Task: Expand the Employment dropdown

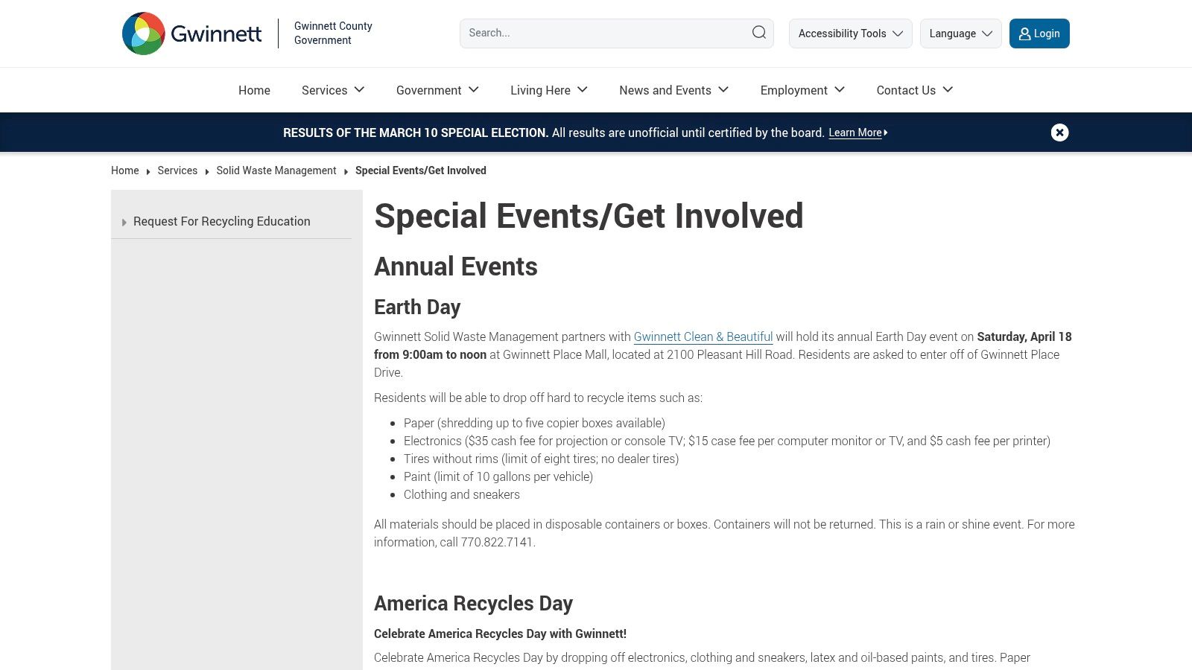Action: (x=802, y=89)
